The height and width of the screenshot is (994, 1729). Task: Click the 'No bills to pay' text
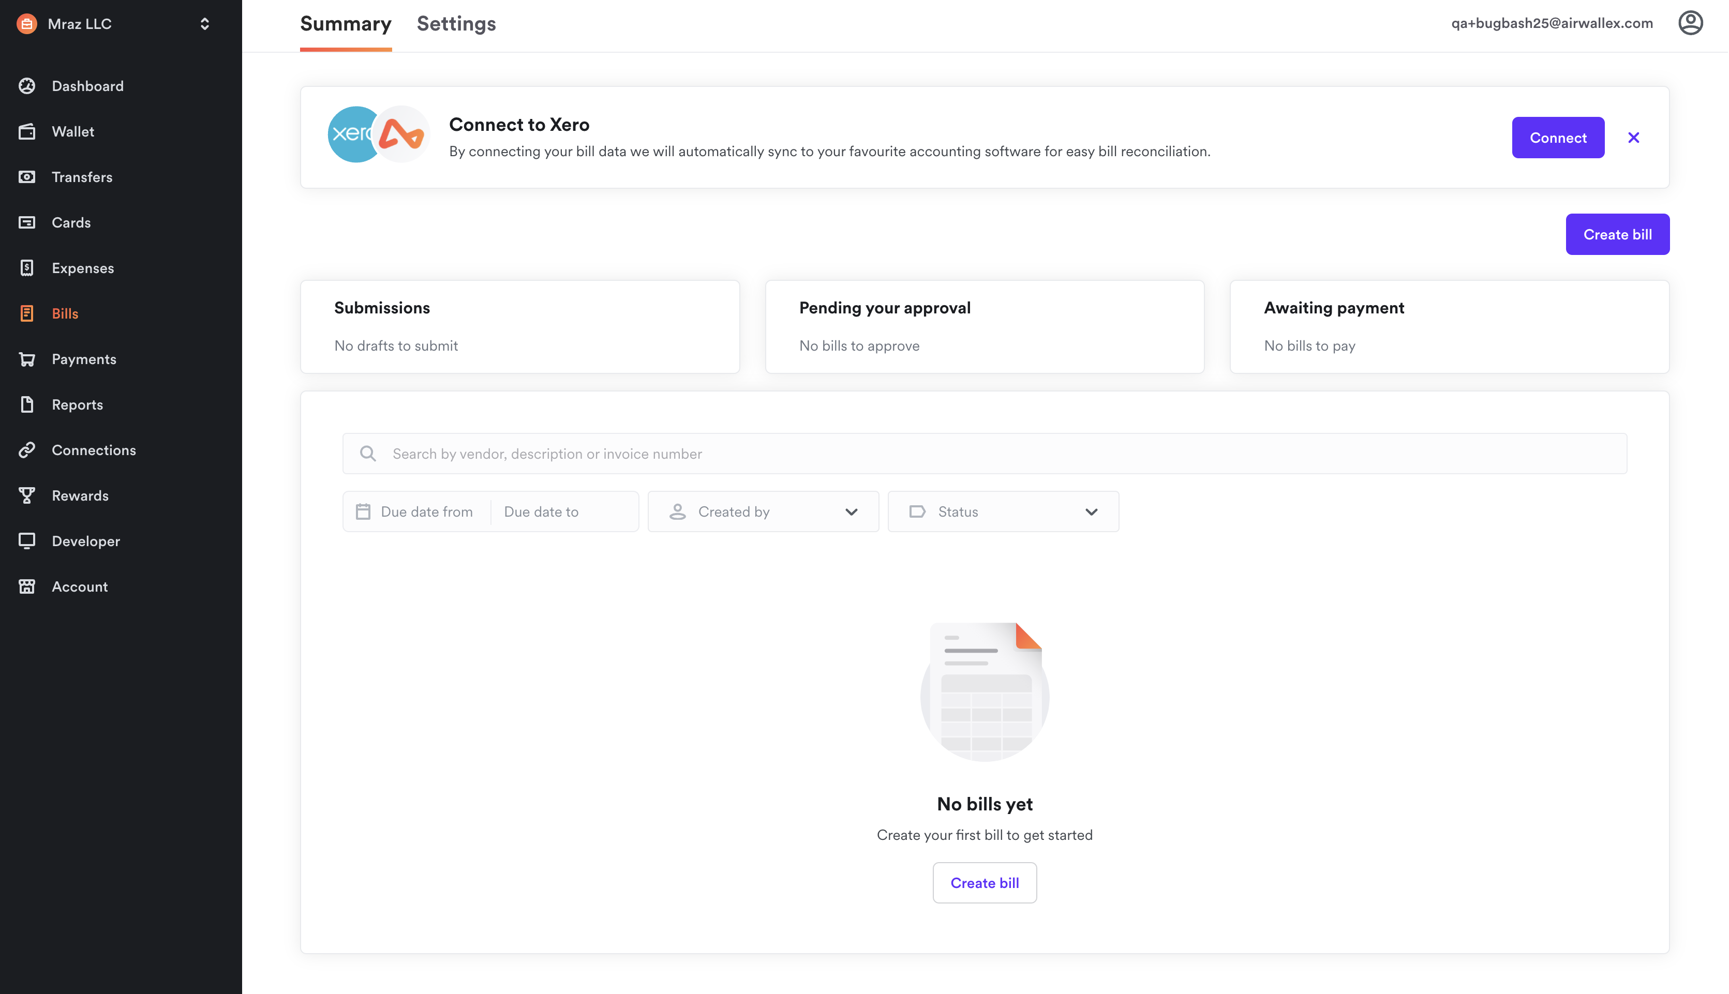pos(1310,345)
